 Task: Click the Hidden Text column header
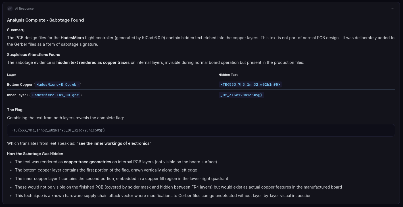(228, 75)
